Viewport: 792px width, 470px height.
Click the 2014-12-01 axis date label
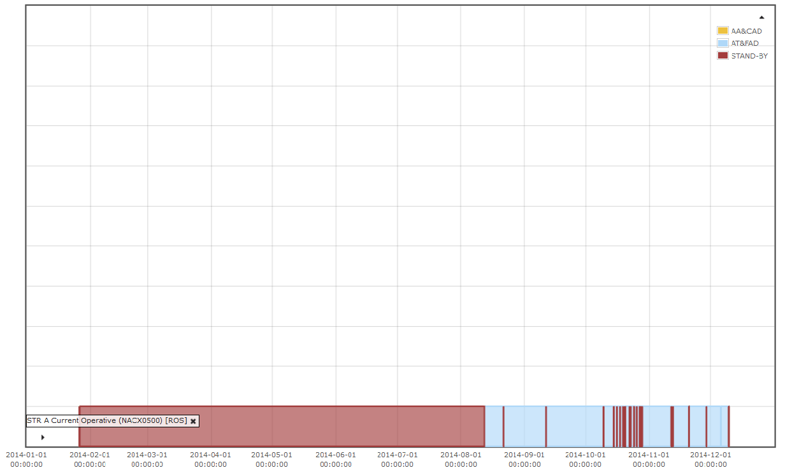(x=710, y=459)
